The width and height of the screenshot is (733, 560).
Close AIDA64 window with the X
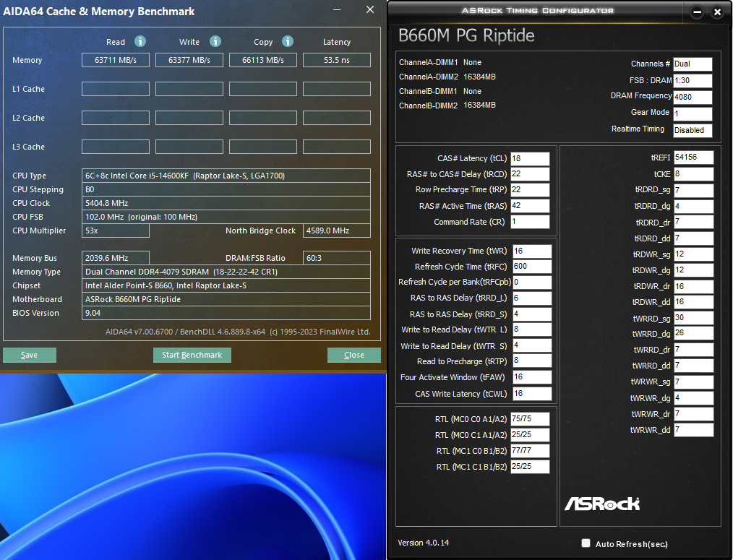point(370,9)
